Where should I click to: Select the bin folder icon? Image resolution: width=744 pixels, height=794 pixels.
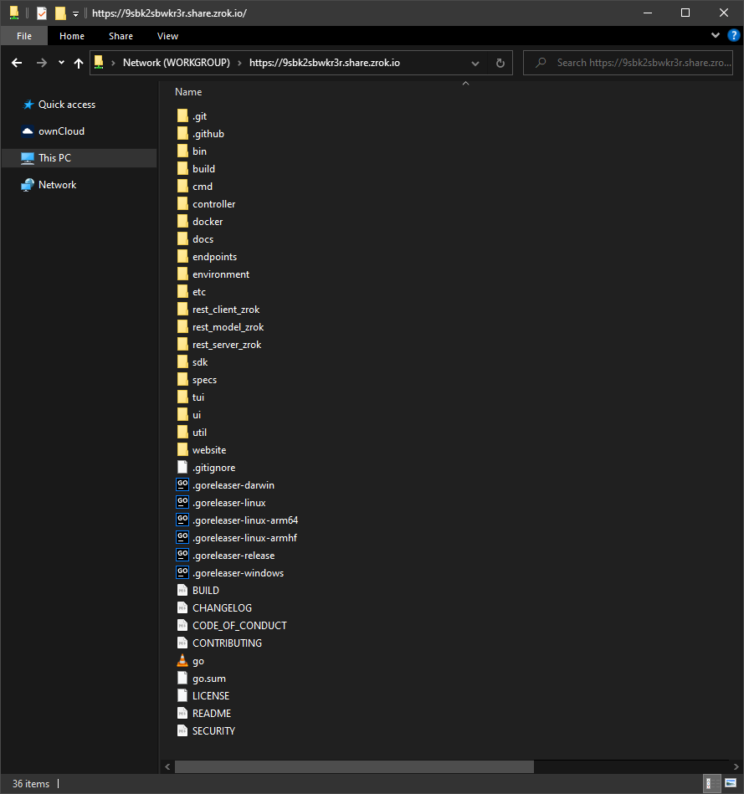click(182, 151)
